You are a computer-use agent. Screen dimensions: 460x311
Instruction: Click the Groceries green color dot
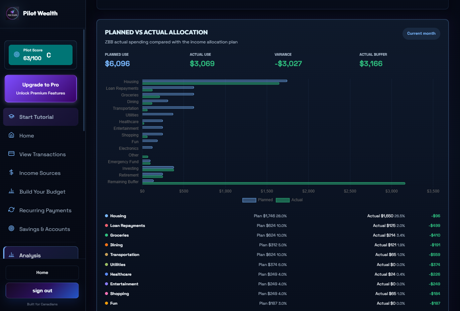click(x=106, y=235)
